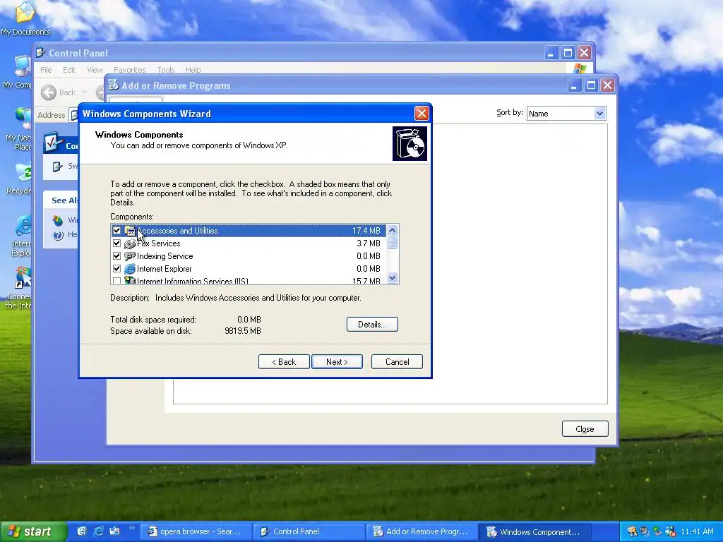723x542 pixels.
Task: Toggle the Indexing Service checkbox
Action: pyautogui.click(x=116, y=255)
